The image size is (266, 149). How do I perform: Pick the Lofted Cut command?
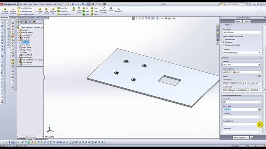pyautogui.click(x=62, y=11)
